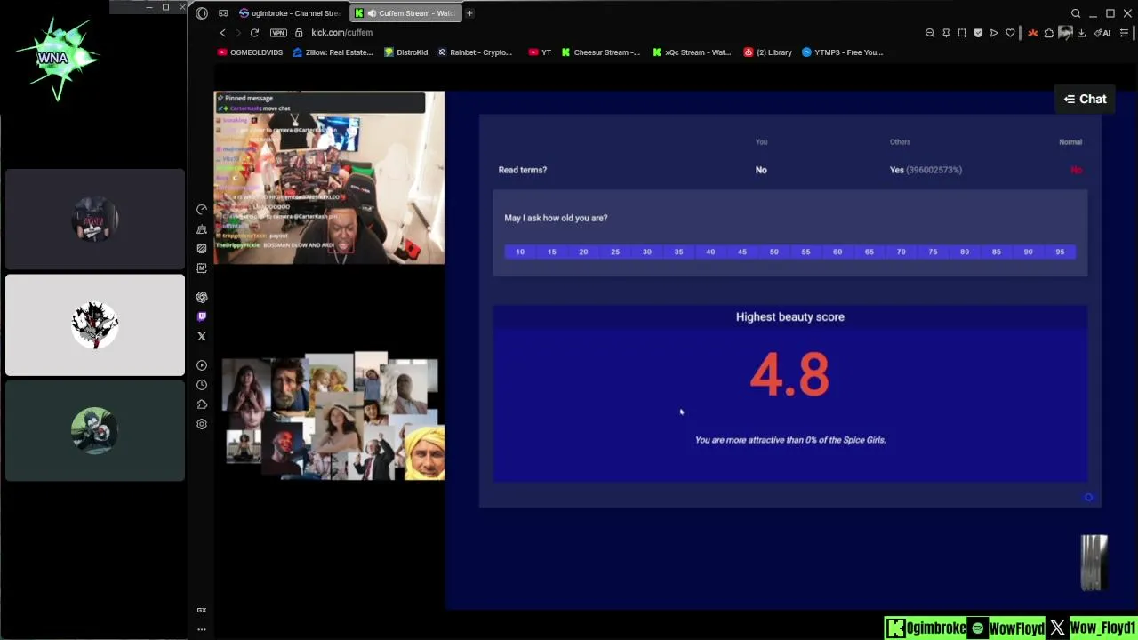
Task: Open DistroKid bookmark
Action: pos(406,52)
